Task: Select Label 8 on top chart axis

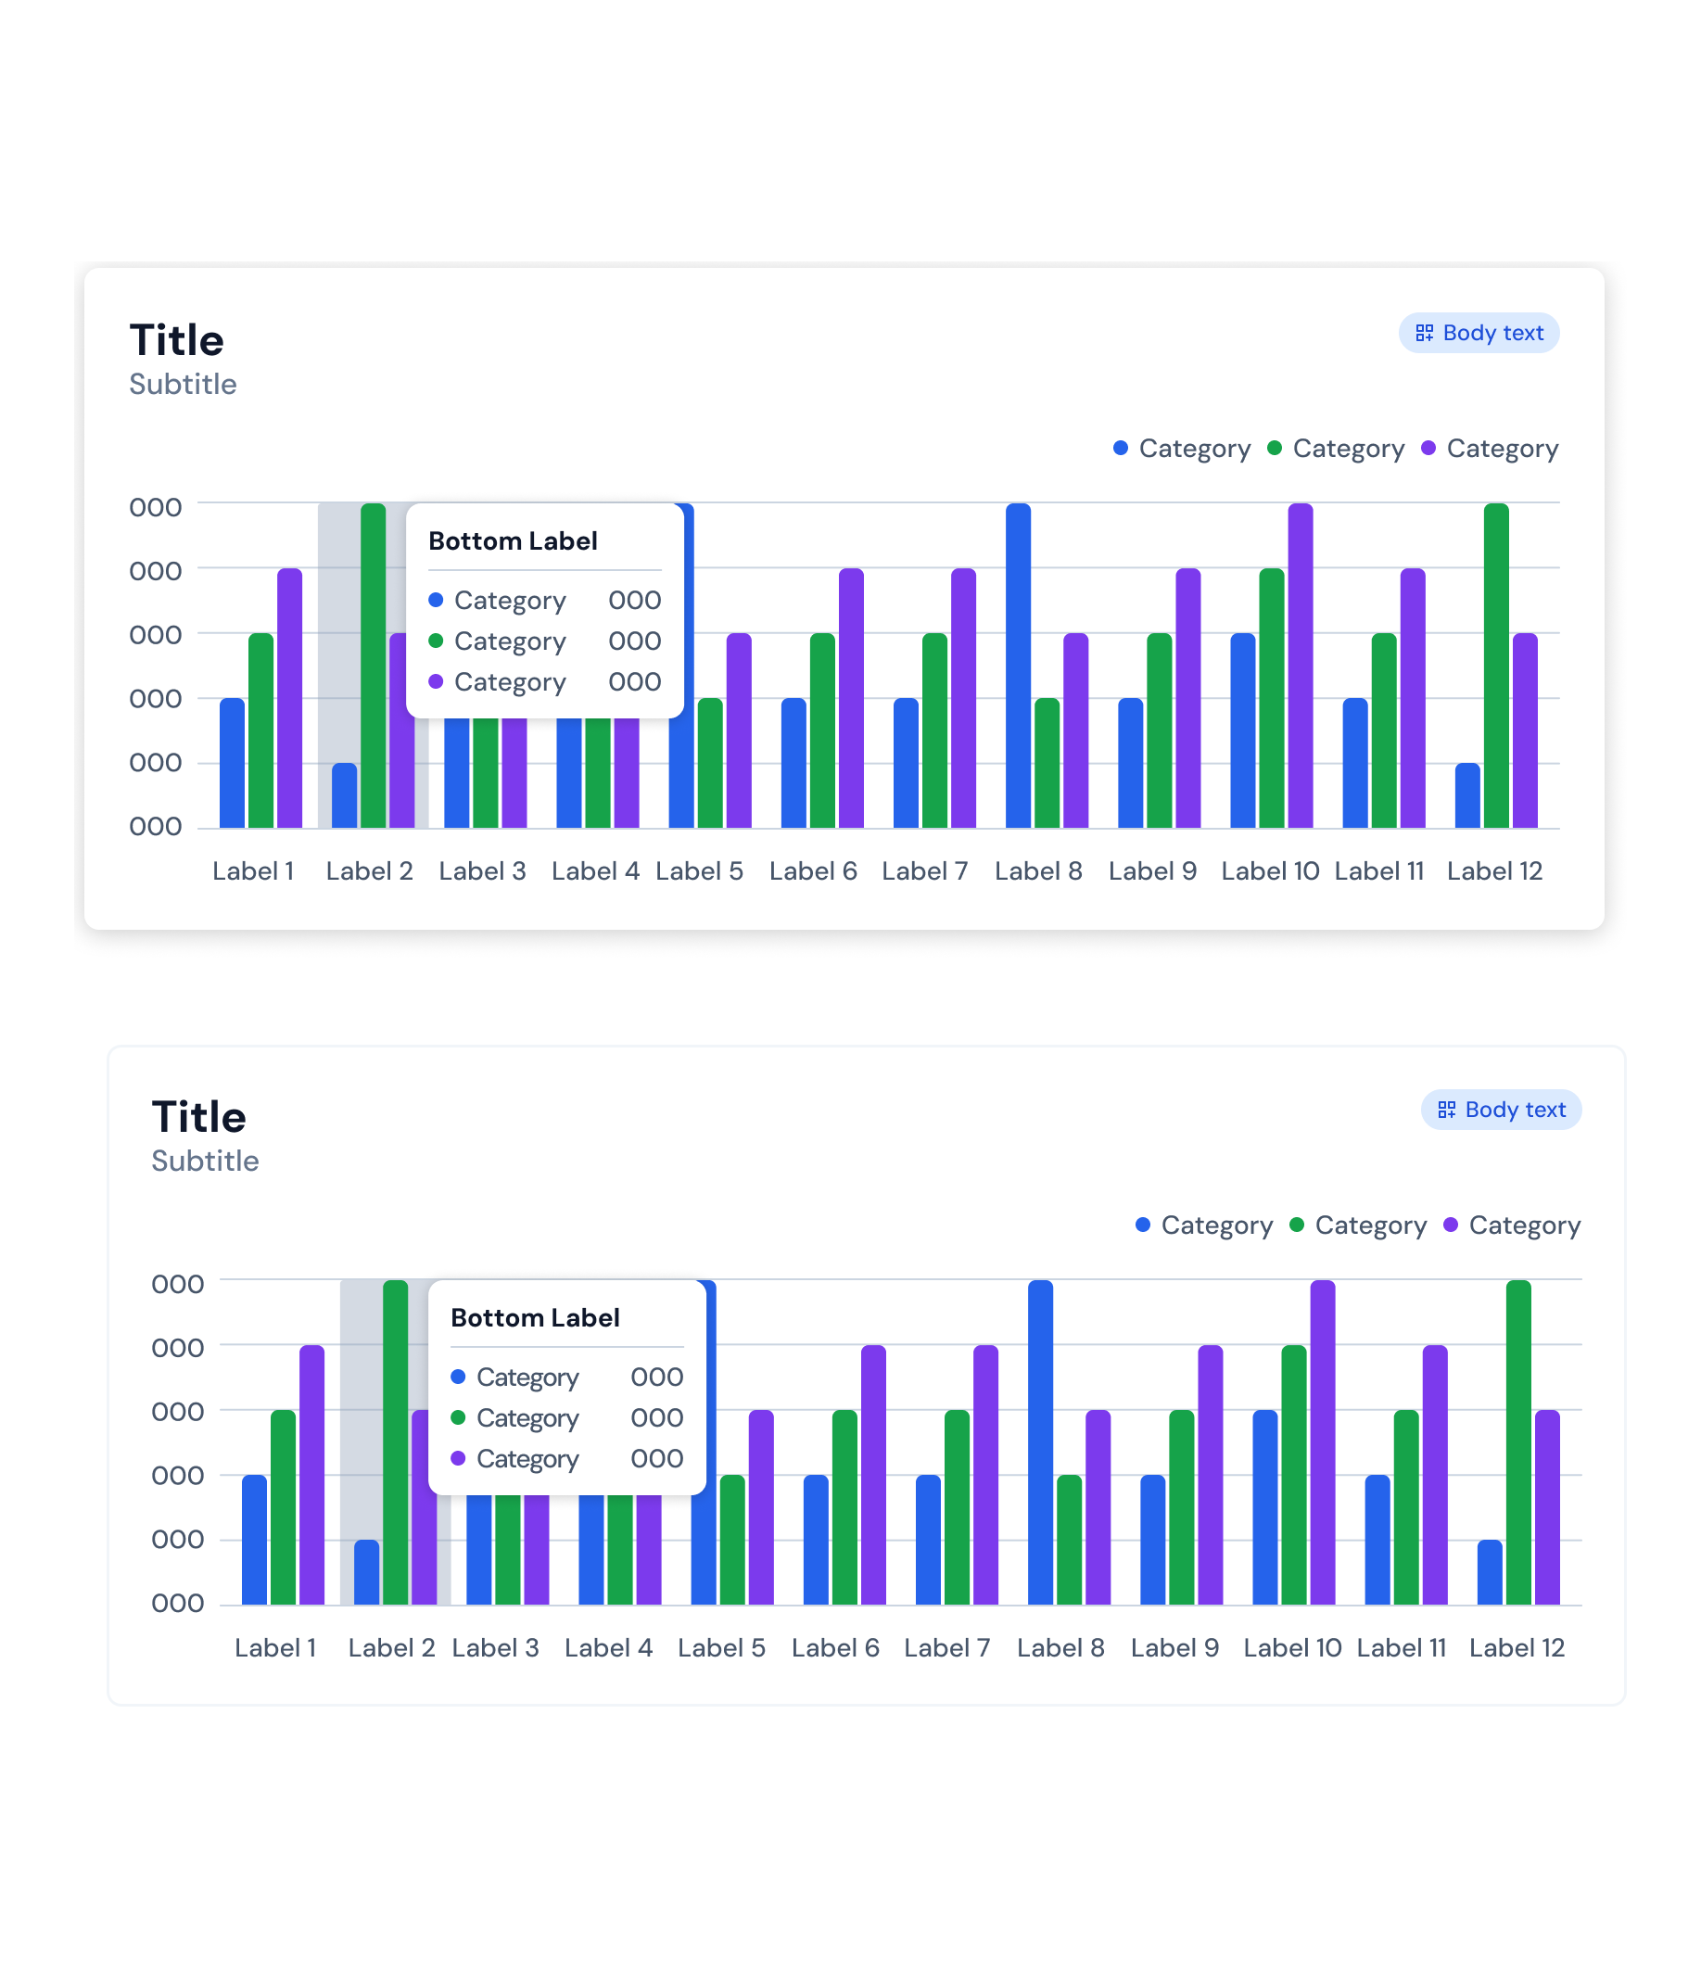Action: pos(1038,871)
